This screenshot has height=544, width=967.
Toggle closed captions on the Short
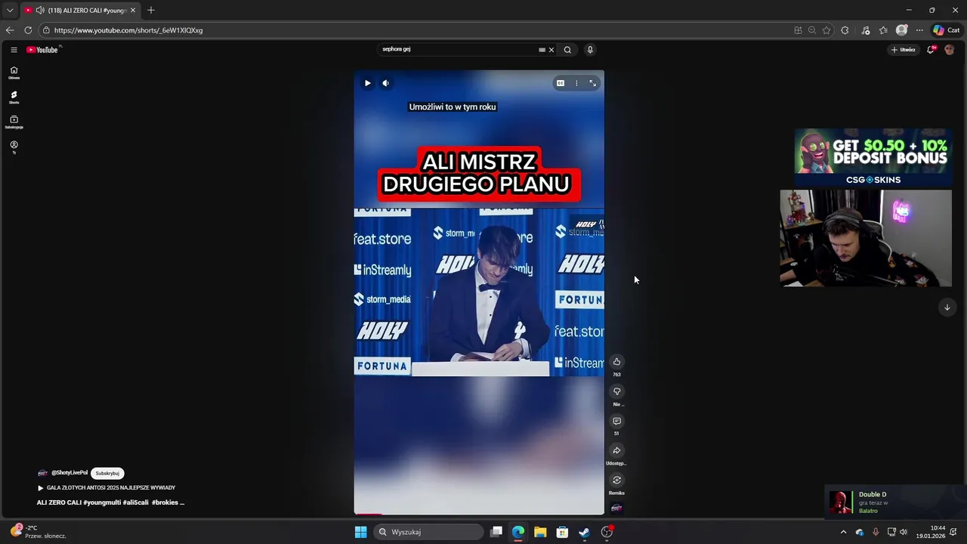[x=560, y=83]
